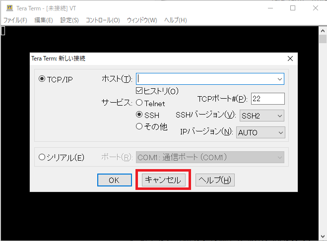Close the Tera Term main window

tap(316, 8)
